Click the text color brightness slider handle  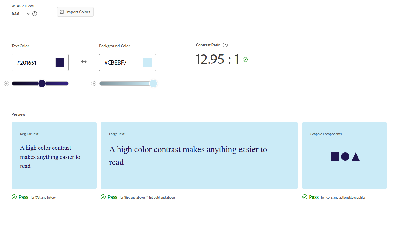(42, 84)
